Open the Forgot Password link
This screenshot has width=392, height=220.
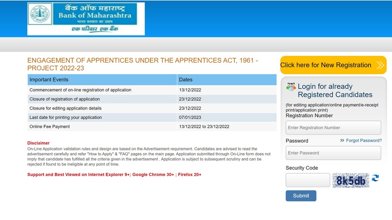coord(364,141)
